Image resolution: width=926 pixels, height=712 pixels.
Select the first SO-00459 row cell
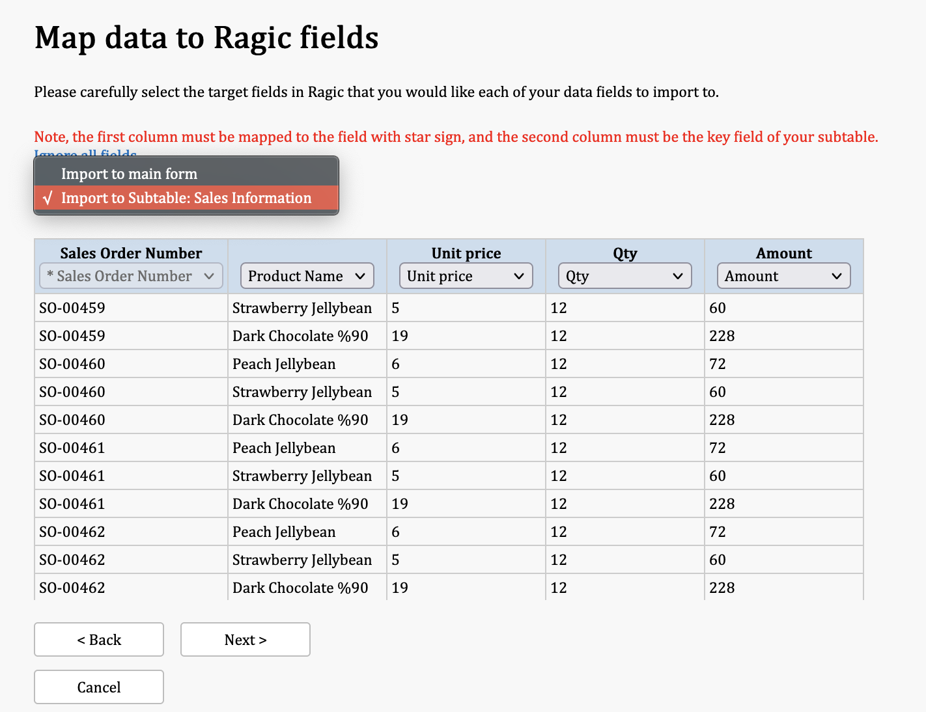131,308
